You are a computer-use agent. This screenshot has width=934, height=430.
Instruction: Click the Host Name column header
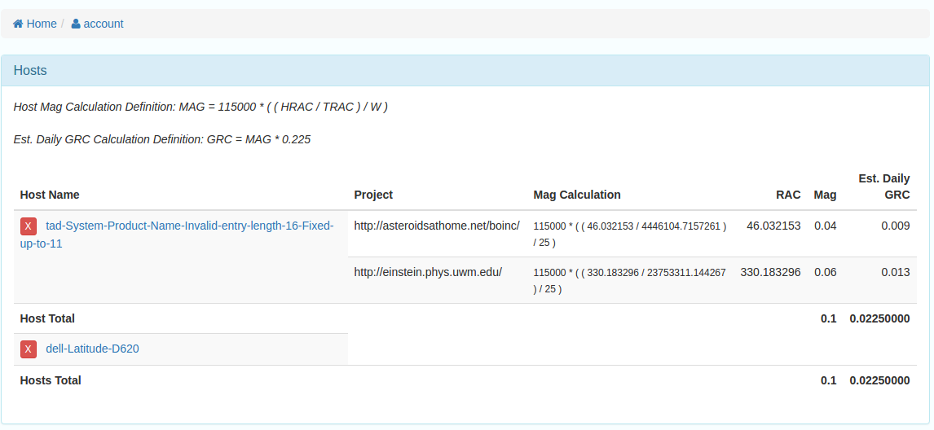point(50,195)
